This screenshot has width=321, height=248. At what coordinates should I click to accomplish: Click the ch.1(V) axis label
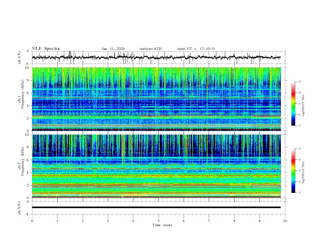tap(20, 58)
